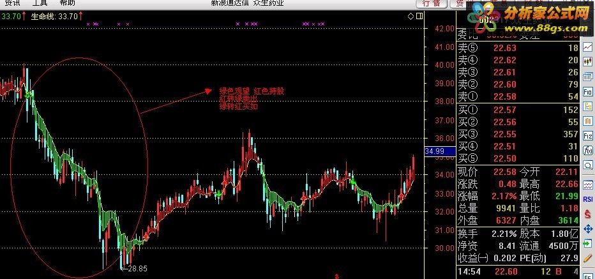Click the 最高 22.66 high value
This screenshot has height=279, width=595.
[x=566, y=185]
